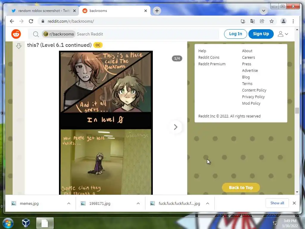Open the memes.jpg downloaded file
The height and width of the screenshot is (229, 305).
point(29,203)
